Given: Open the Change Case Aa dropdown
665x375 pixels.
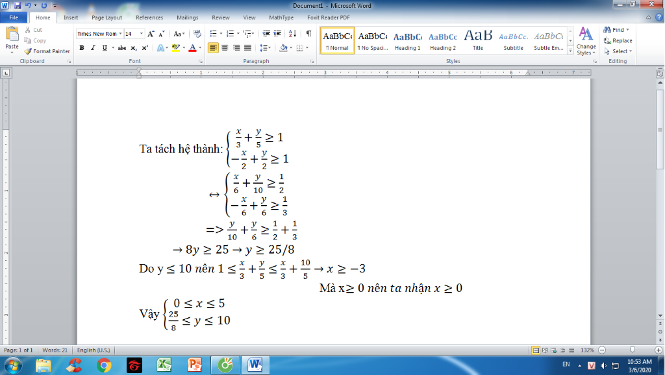Looking at the screenshot, I should click(x=179, y=34).
